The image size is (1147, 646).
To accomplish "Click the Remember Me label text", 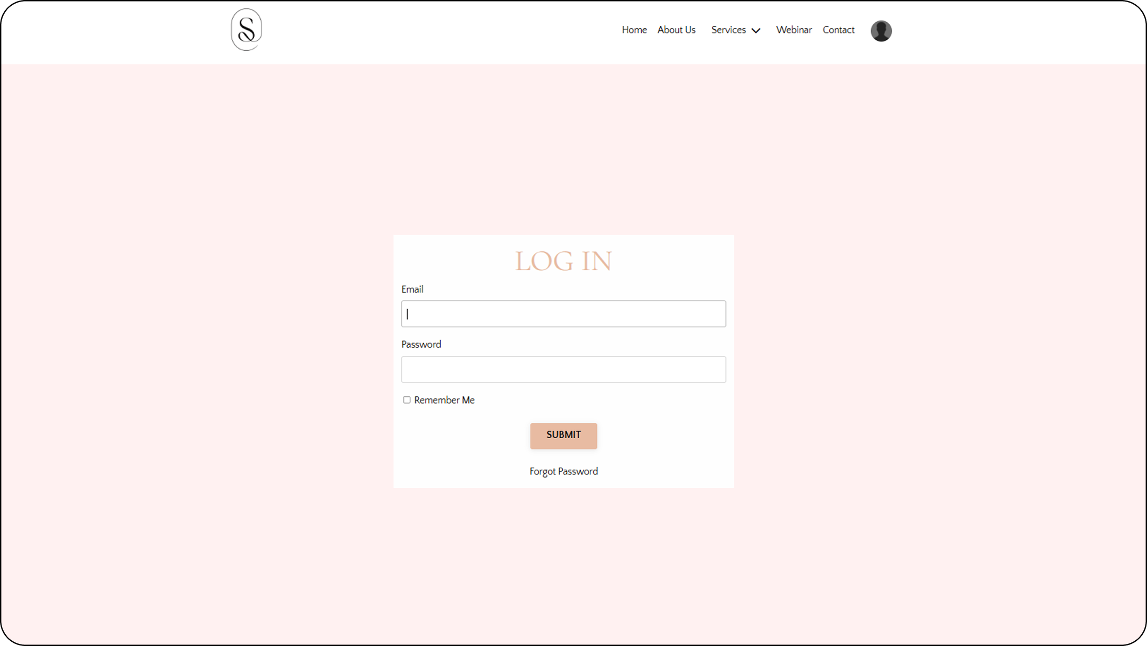I will click(x=444, y=400).
